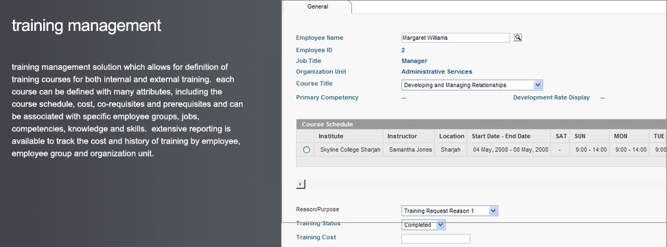Expand the Reason/Purpose dropdown
Screen dimensions: 667x247
(x=449, y=211)
